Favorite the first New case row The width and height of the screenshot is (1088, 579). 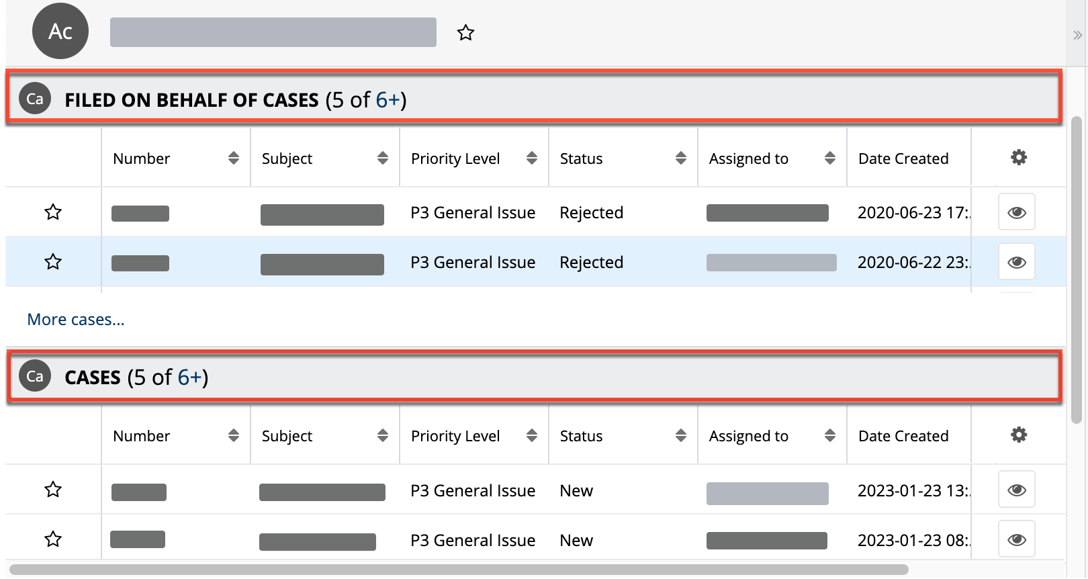(x=53, y=489)
